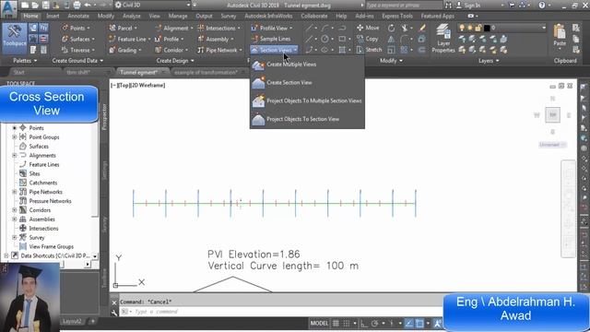Expand the Corridors tree node
Screen dimensions: 590x332
pyautogui.click(x=15, y=210)
